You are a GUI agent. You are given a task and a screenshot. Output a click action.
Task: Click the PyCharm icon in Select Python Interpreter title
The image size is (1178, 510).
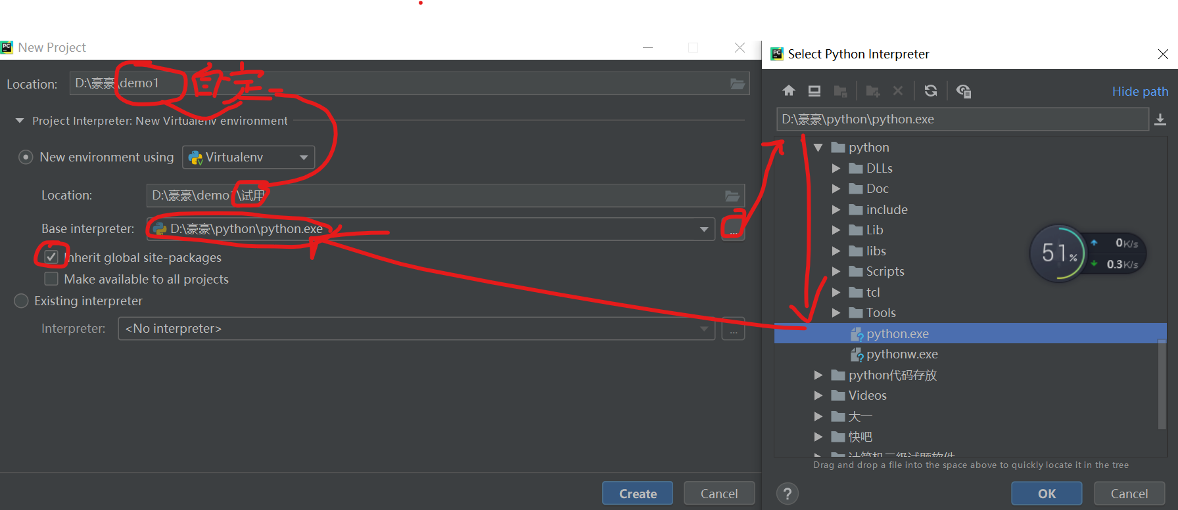coord(777,54)
